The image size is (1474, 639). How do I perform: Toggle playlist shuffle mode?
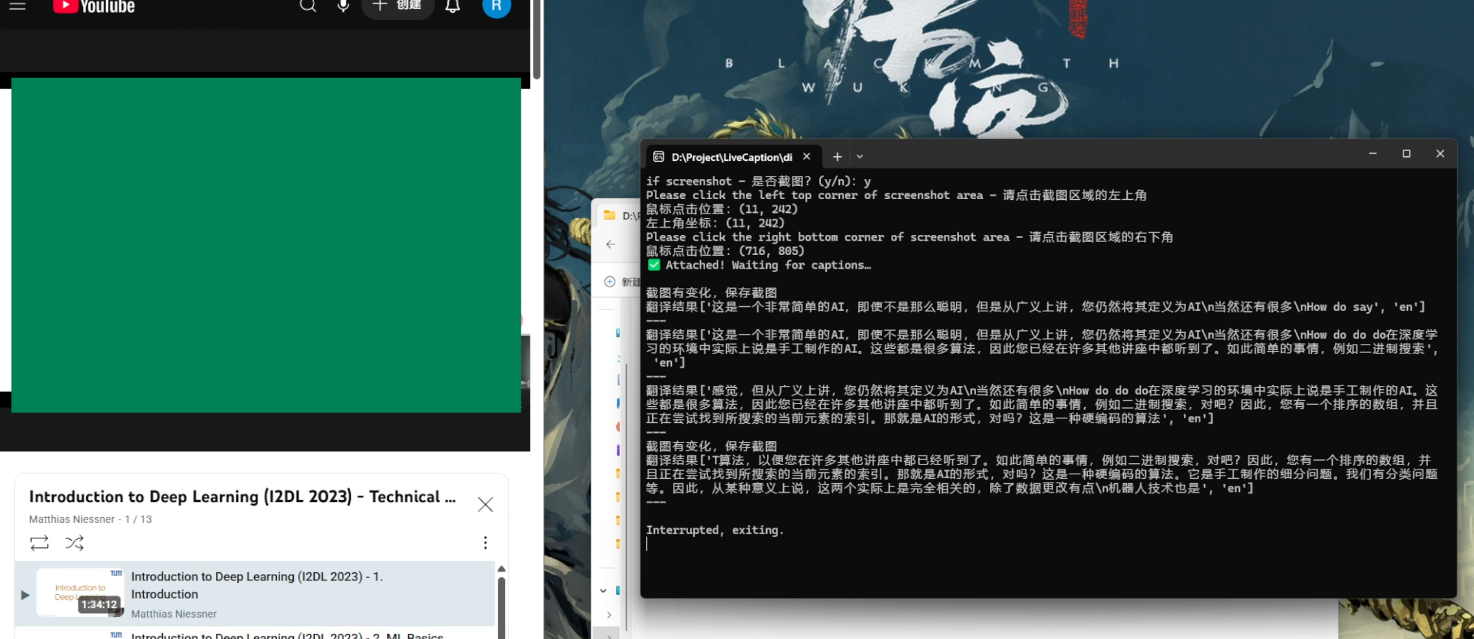(75, 542)
